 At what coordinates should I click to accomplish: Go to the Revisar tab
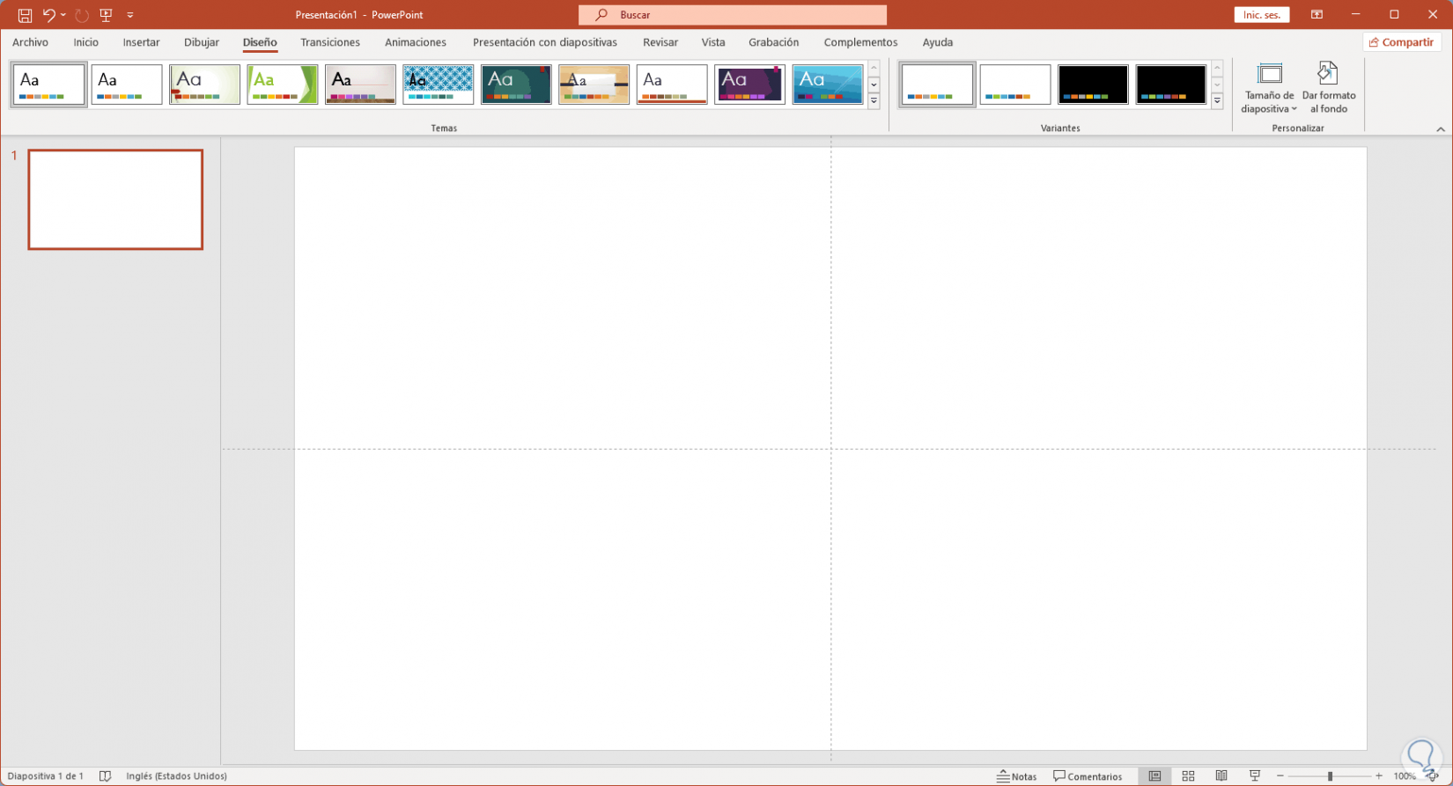coord(660,42)
